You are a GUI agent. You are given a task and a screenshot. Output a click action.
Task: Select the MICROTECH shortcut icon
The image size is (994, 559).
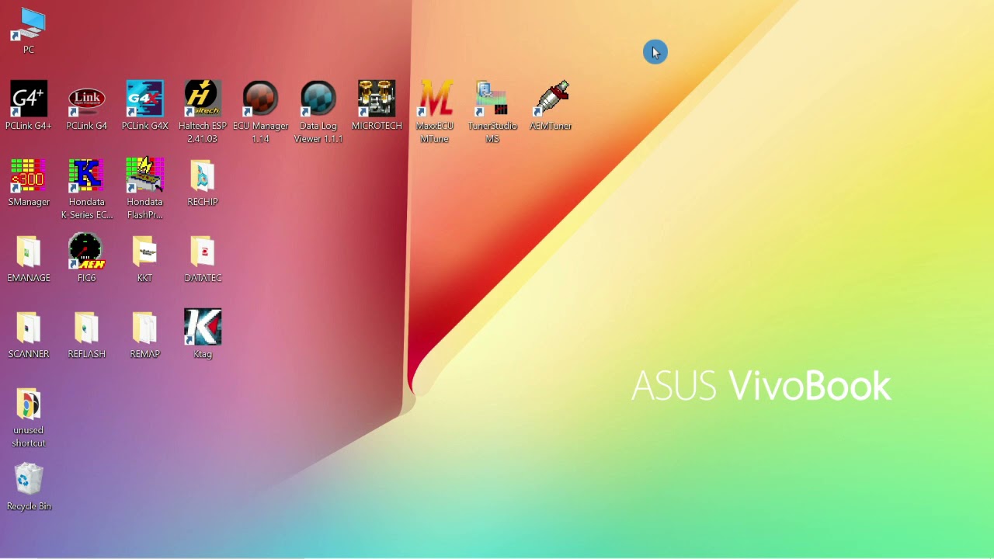377,106
